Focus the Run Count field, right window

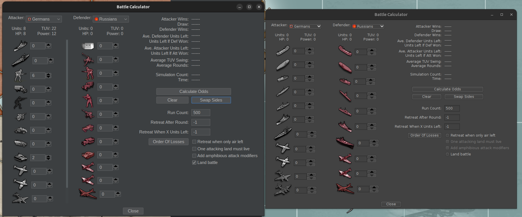452,108
